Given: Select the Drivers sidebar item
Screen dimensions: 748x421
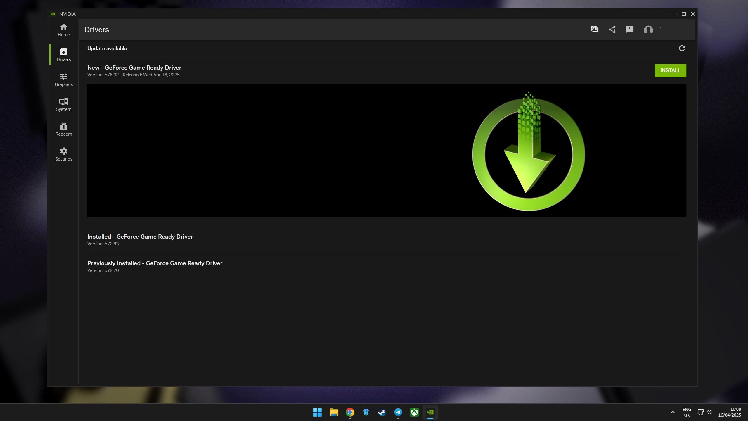Looking at the screenshot, I should [63, 55].
